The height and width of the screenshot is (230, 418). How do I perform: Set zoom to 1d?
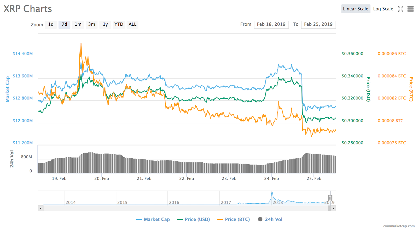51,24
